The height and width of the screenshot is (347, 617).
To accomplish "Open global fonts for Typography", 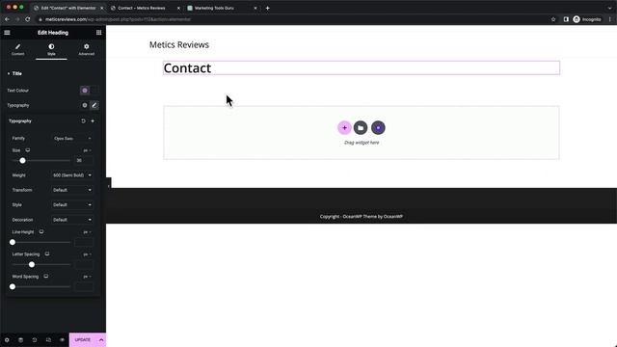I will 85,105.
